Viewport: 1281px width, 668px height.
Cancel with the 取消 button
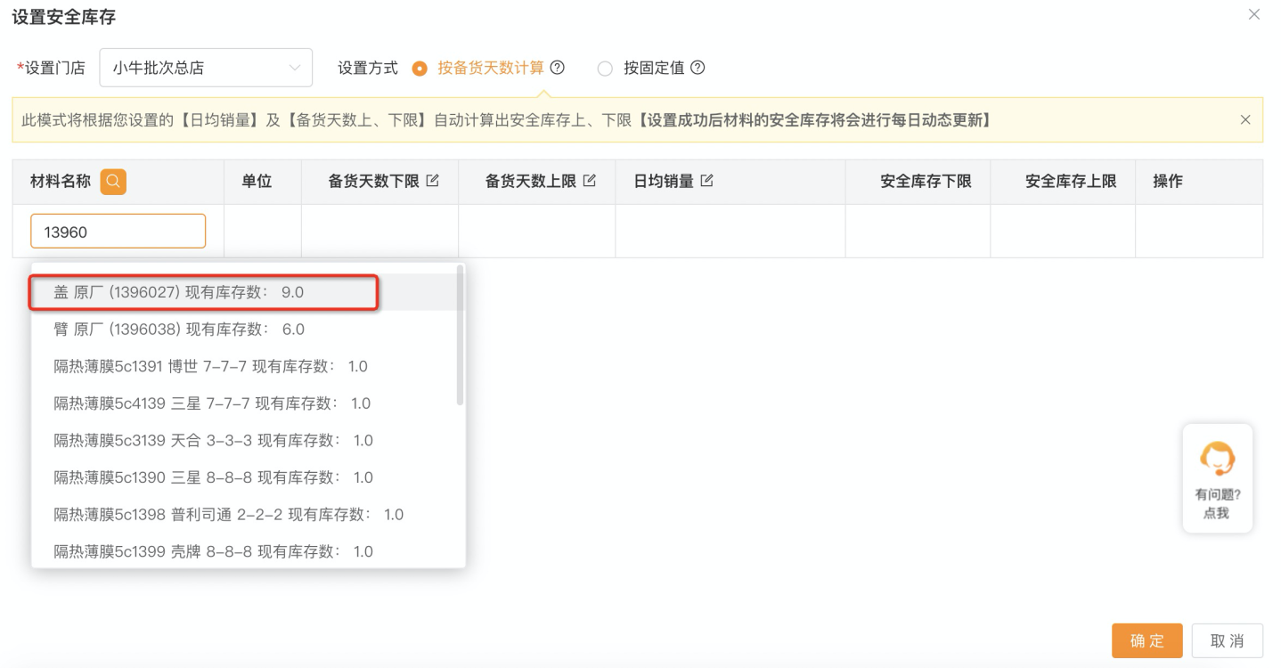pos(1228,641)
